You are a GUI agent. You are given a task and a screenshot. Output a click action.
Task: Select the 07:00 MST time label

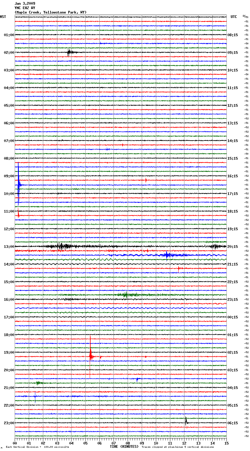[x=9, y=141]
